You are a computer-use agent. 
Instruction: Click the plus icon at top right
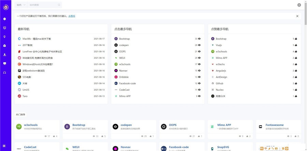[x=299, y=5]
